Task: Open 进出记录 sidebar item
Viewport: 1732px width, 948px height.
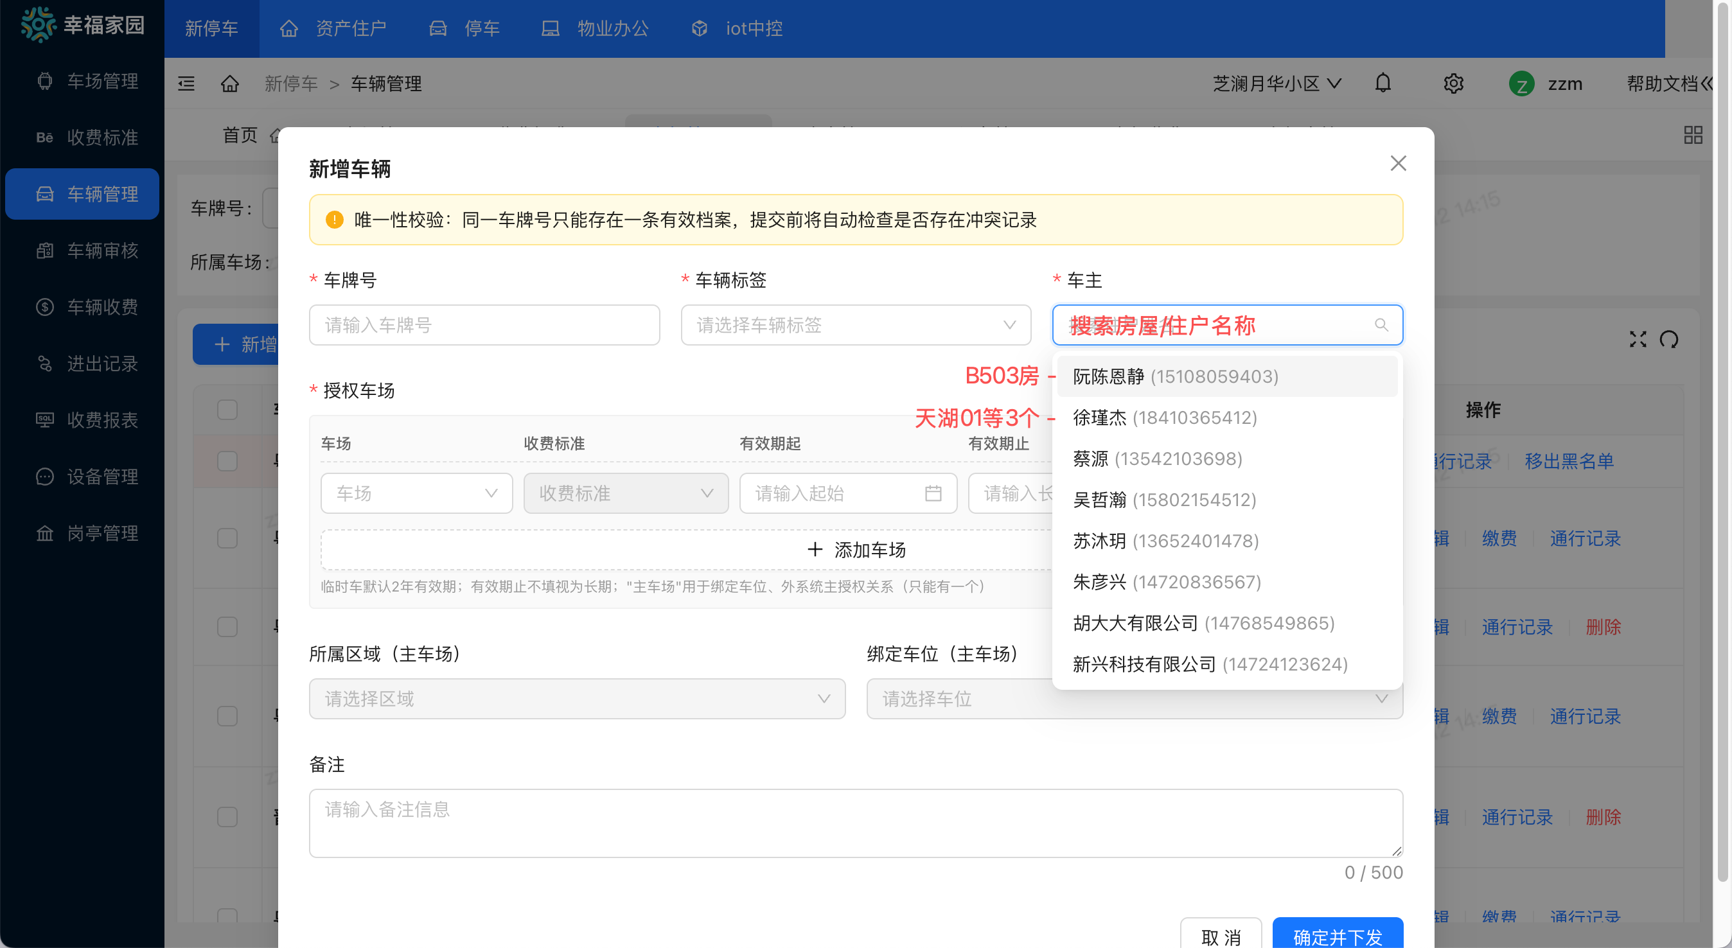Action: [x=82, y=363]
